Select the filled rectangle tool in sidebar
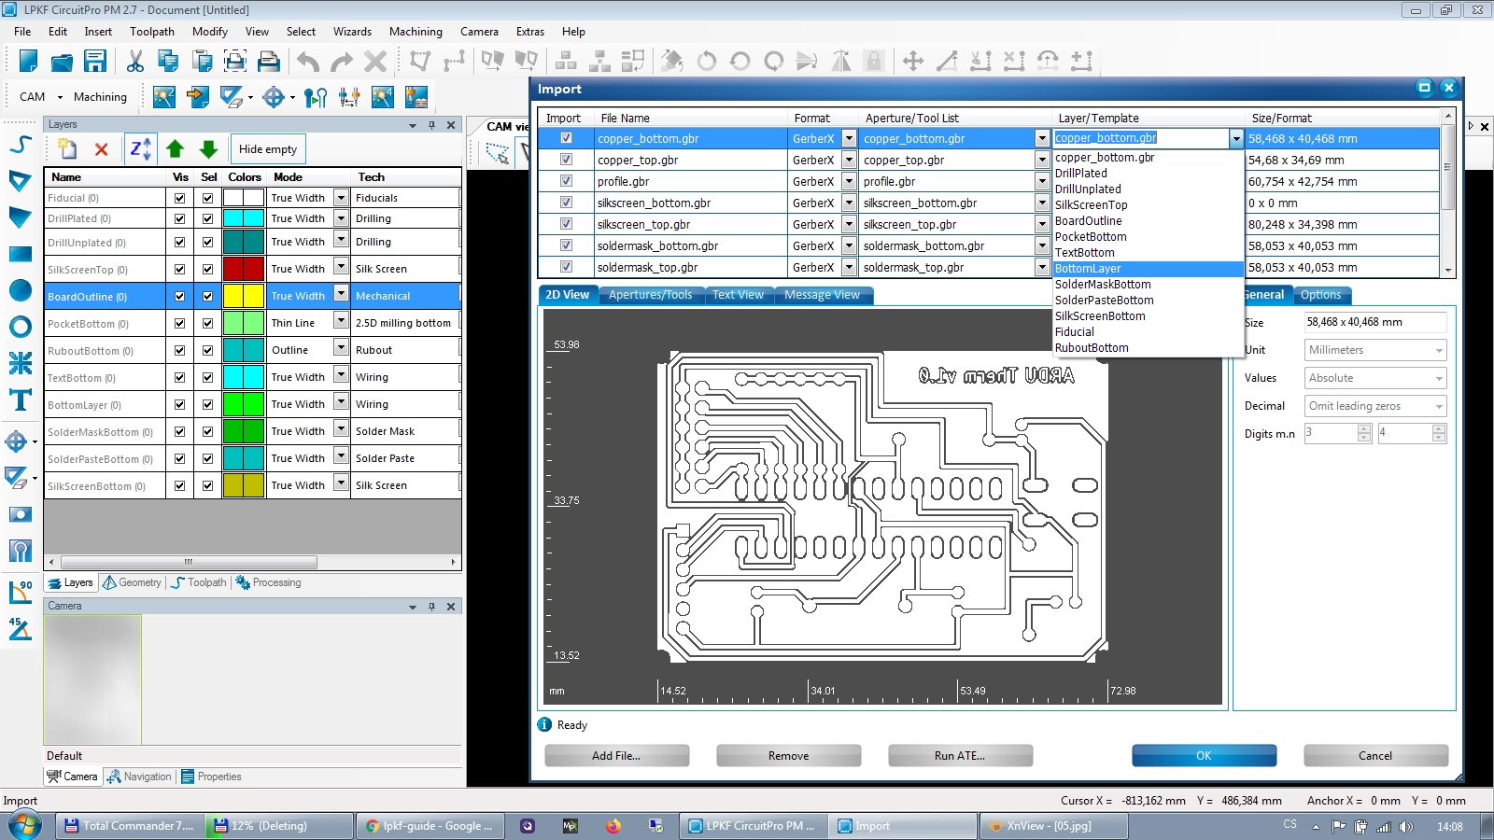The width and height of the screenshot is (1494, 840). [x=20, y=254]
